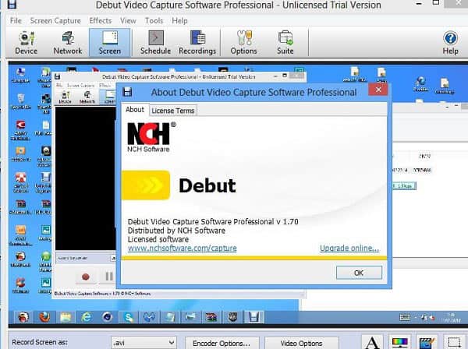468x349 pixels.
Task: Select the Device capture toolbar icon
Action: coord(27,43)
